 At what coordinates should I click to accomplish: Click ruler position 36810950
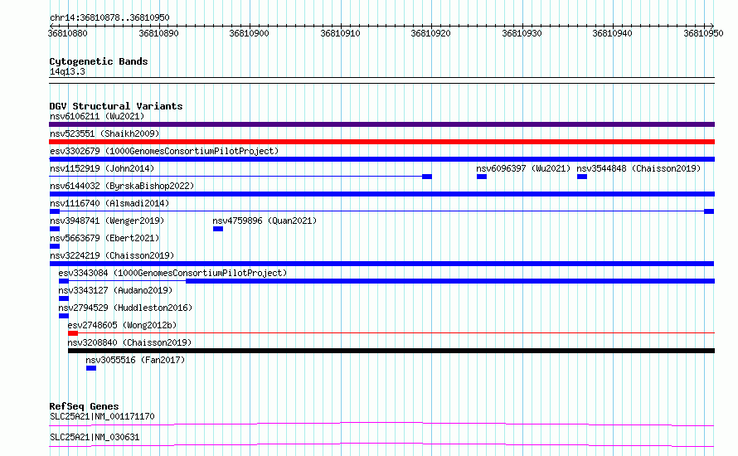(703, 33)
